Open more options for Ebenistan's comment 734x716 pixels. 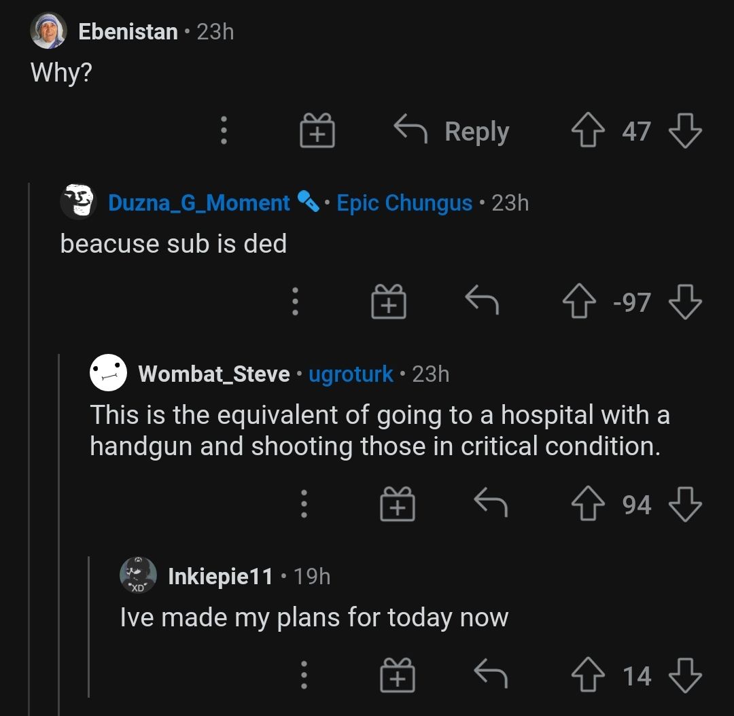223,131
